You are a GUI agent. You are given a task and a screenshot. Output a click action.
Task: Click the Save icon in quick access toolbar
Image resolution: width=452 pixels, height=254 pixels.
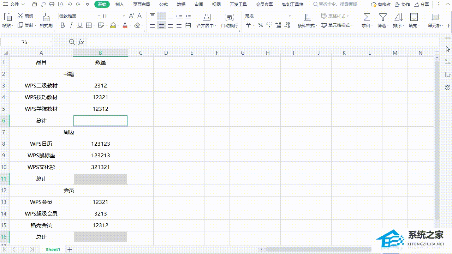click(34, 5)
